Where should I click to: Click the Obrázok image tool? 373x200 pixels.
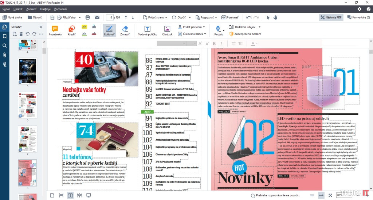click(167, 31)
